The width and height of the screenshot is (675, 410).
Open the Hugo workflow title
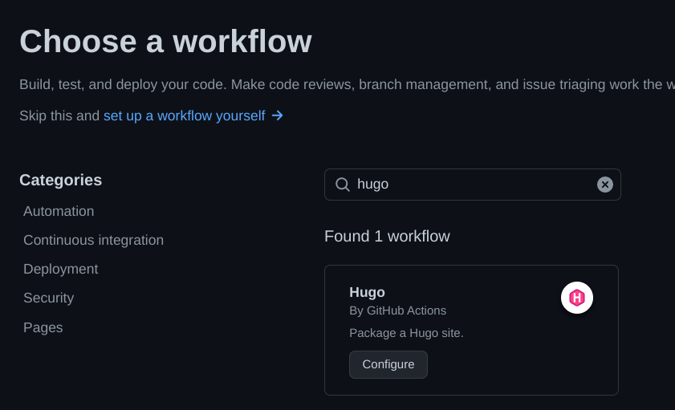point(368,292)
